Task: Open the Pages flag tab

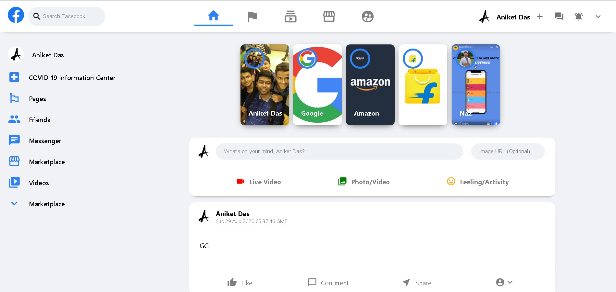Action: pyautogui.click(x=252, y=16)
